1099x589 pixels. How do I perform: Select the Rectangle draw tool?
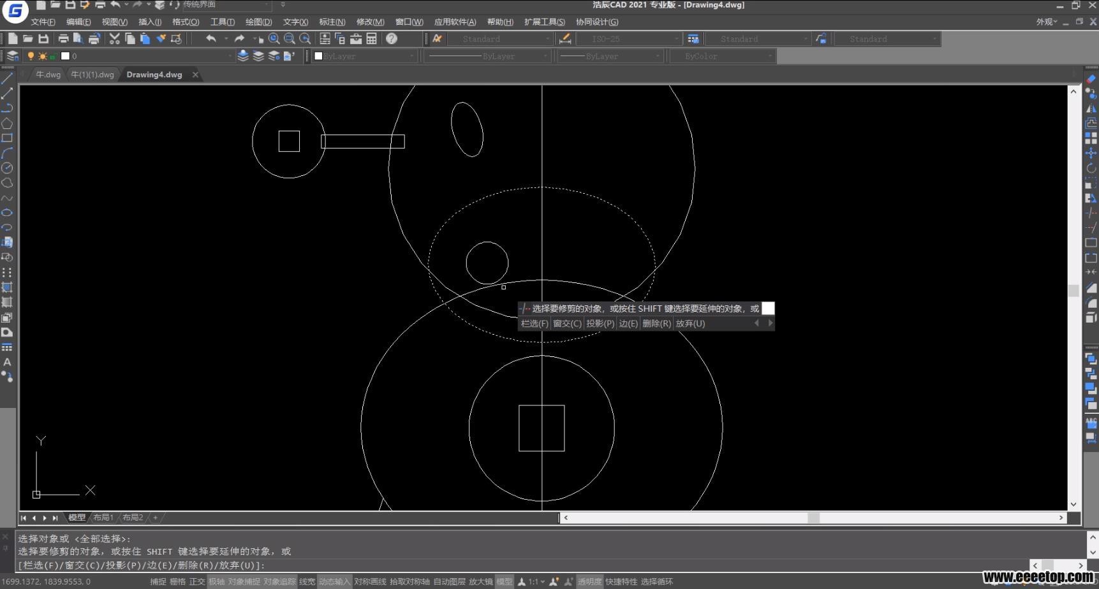[7, 138]
